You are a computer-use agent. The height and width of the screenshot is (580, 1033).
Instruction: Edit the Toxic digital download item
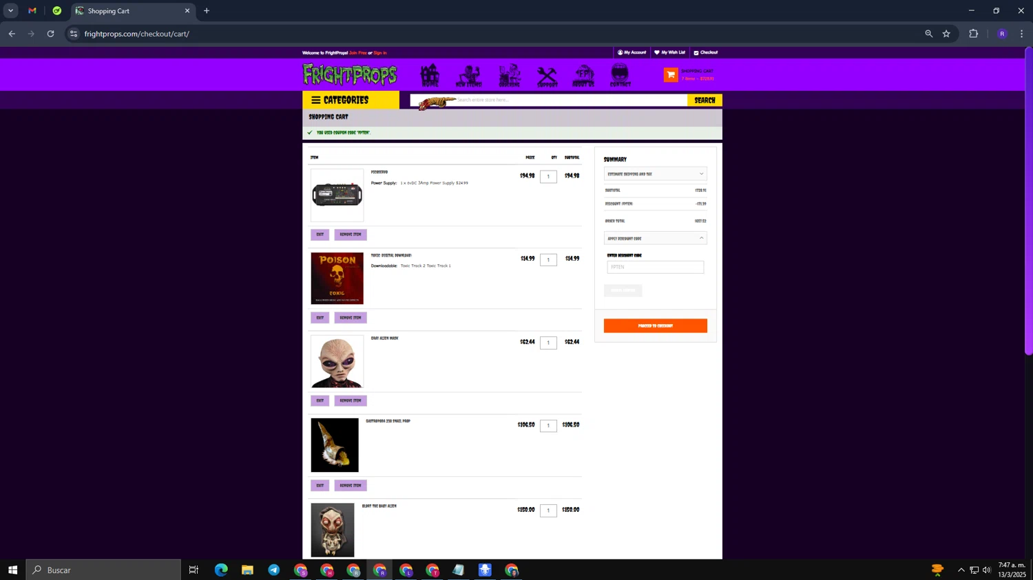[x=320, y=318]
